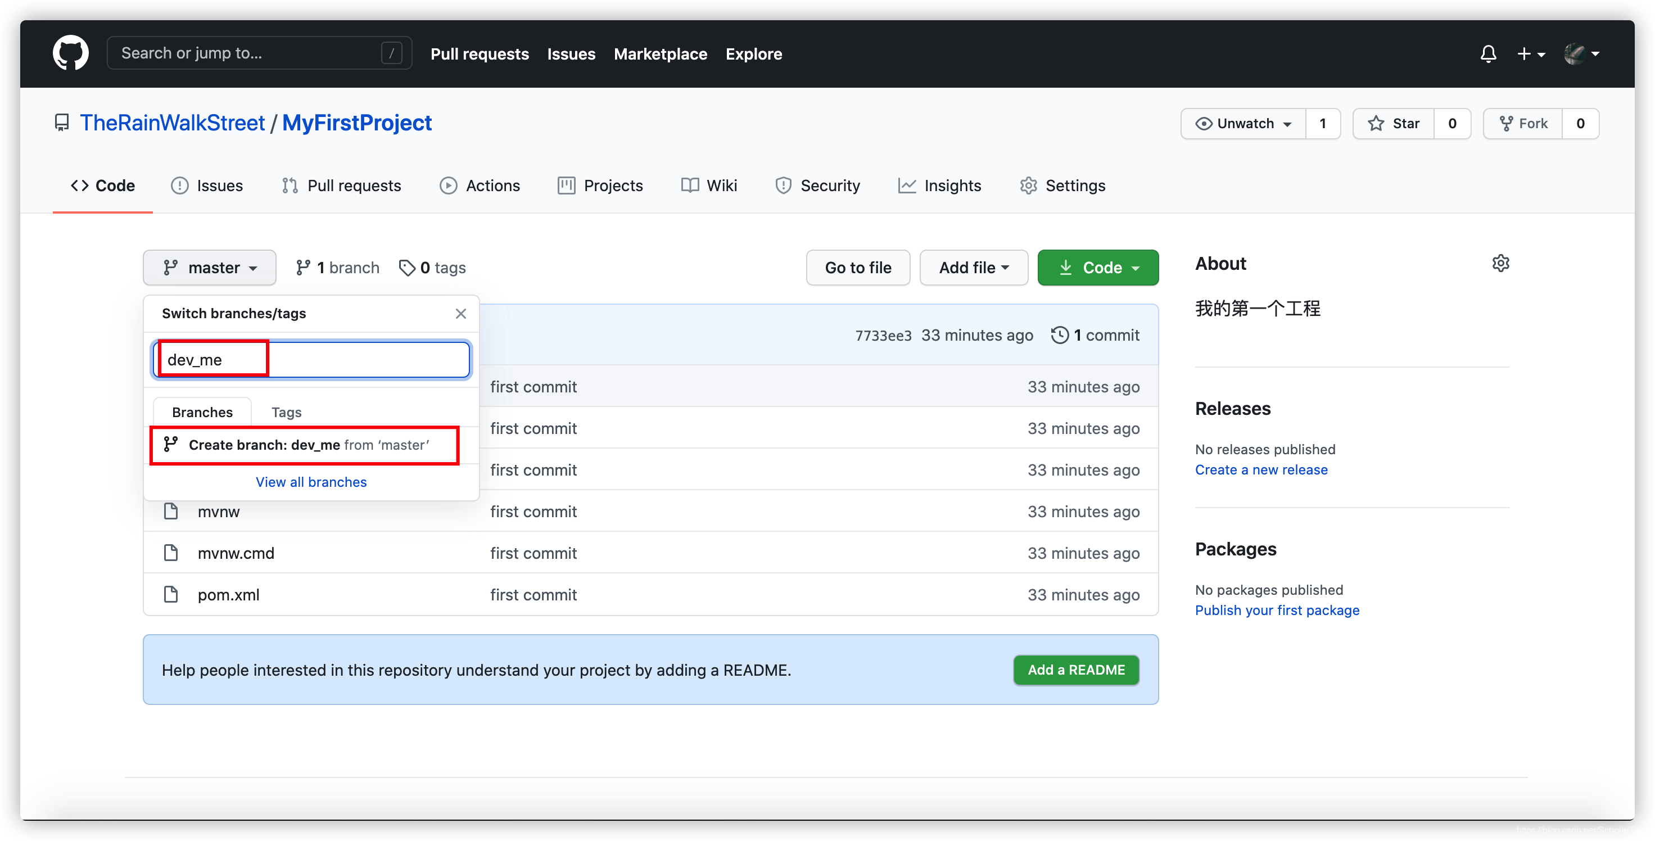Click the file icon beside pom.xml
The height and width of the screenshot is (841, 1655).
[x=171, y=594]
